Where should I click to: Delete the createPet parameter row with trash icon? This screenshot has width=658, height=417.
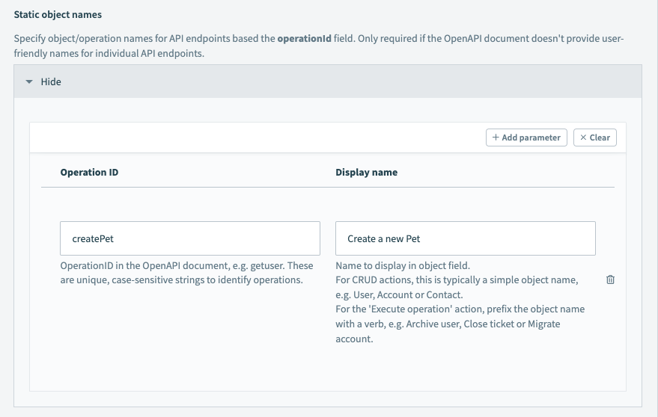click(610, 279)
